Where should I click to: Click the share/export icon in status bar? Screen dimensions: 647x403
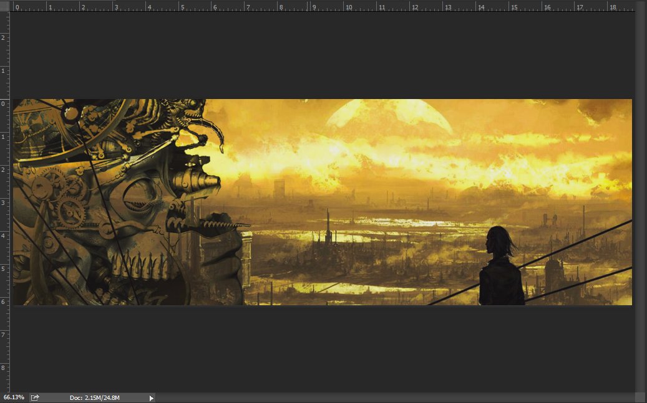coord(35,397)
